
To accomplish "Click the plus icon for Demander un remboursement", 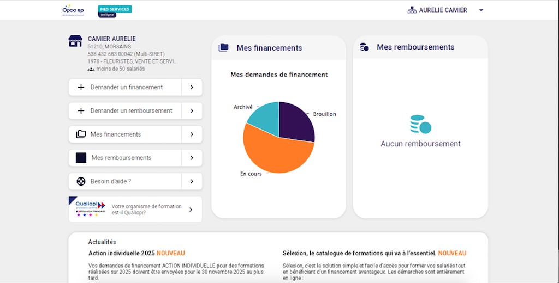I will [x=81, y=110].
